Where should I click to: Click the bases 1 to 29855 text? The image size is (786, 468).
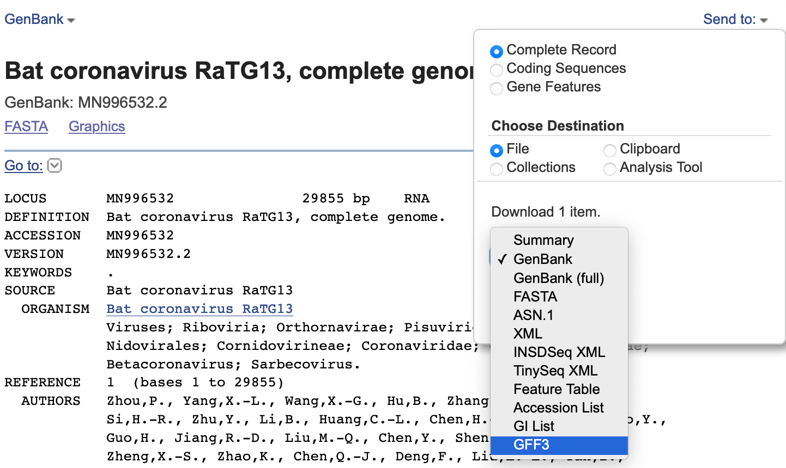click(x=208, y=382)
